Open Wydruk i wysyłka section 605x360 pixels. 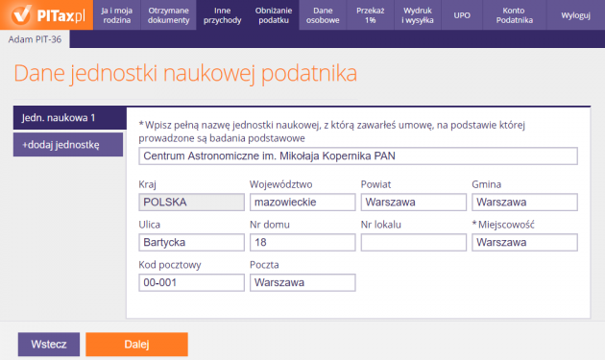pyautogui.click(x=418, y=15)
